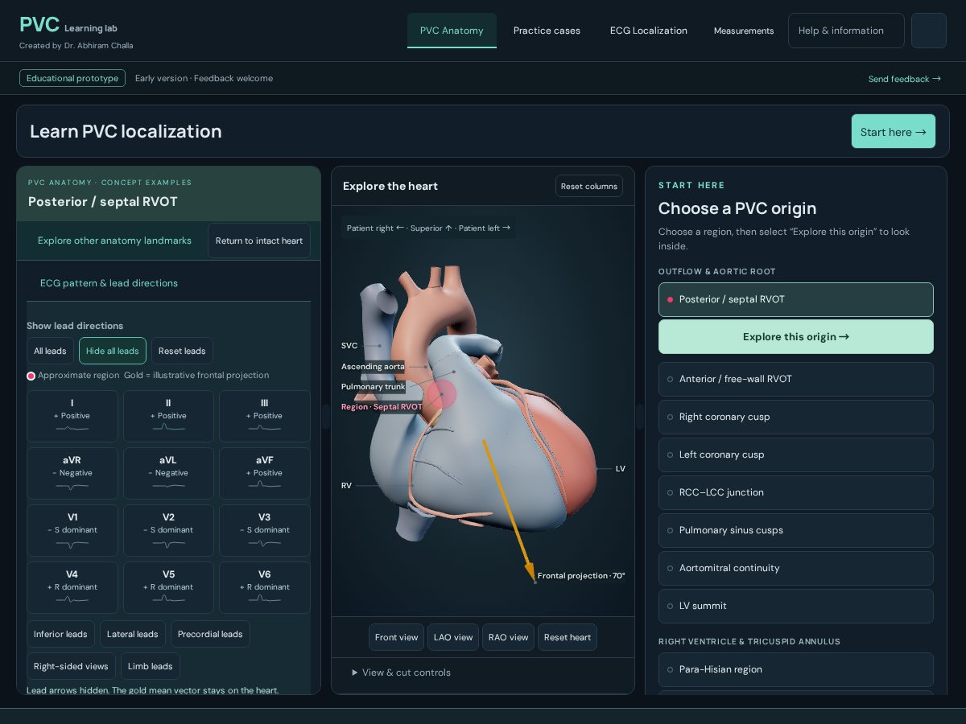Screen dimensions: 966x724
Task: Click the Reset heart button
Action: pyautogui.click(x=568, y=637)
